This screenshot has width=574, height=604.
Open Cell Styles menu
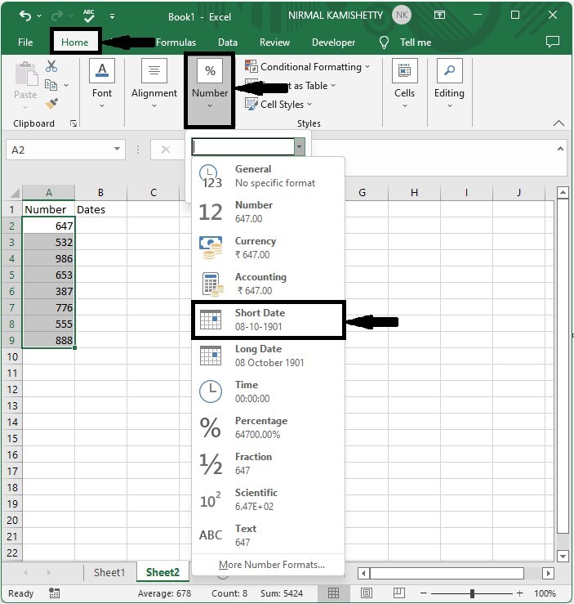[x=278, y=104]
